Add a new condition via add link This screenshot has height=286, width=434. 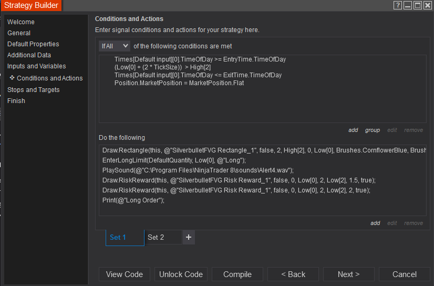[x=353, y=130]
